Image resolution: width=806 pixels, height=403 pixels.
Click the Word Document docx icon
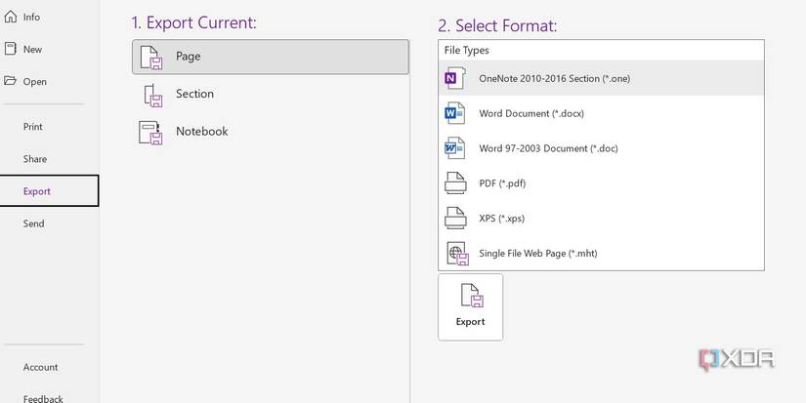454,113
